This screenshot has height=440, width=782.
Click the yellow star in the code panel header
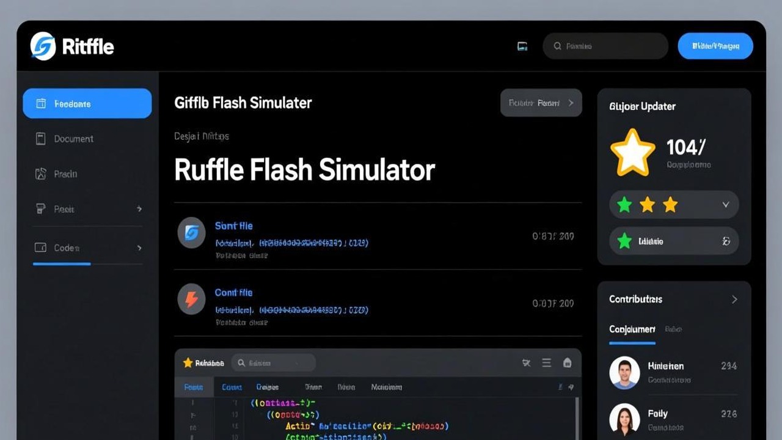click(188, 363)
